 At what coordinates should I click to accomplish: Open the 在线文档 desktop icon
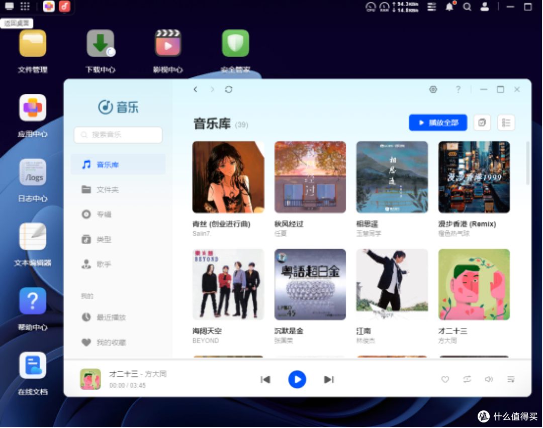tap(33, 365)
